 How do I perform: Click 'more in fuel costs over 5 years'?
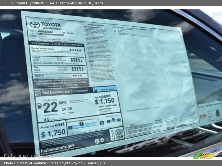[x=108, y=107]
